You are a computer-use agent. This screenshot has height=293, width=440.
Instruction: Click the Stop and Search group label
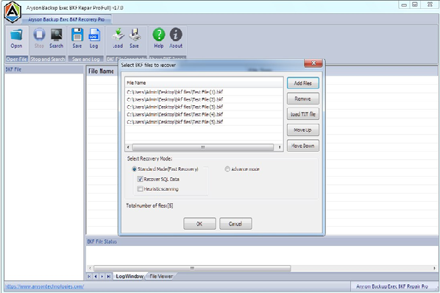(48, 59)
